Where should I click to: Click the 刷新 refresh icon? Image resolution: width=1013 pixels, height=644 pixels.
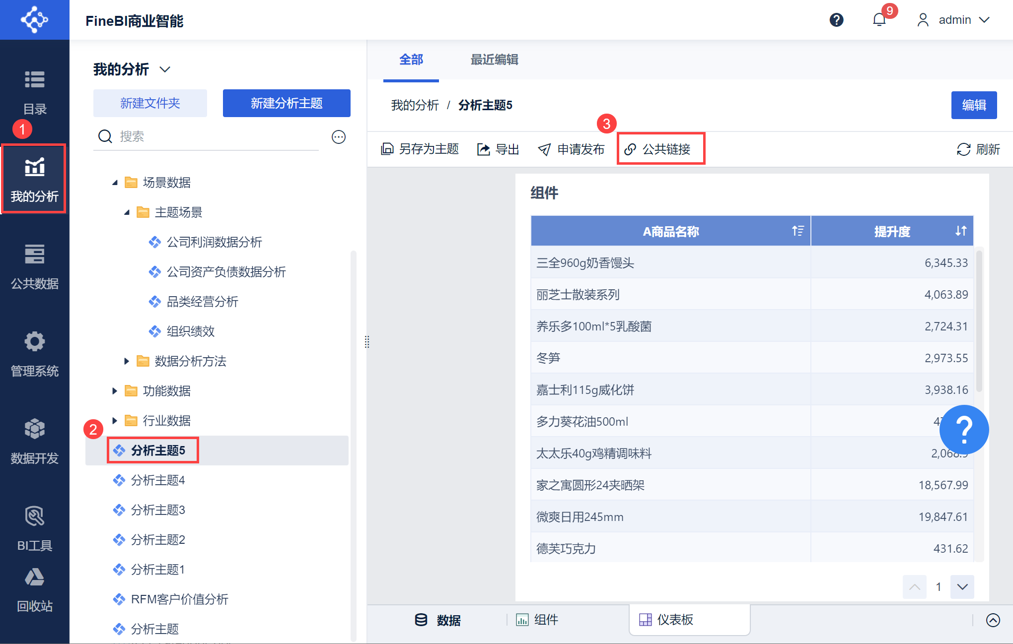963,149
